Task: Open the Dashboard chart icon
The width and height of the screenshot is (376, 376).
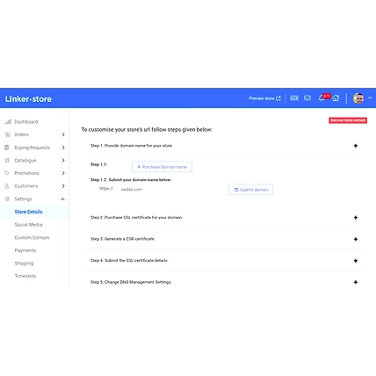Action: [8, 121]
